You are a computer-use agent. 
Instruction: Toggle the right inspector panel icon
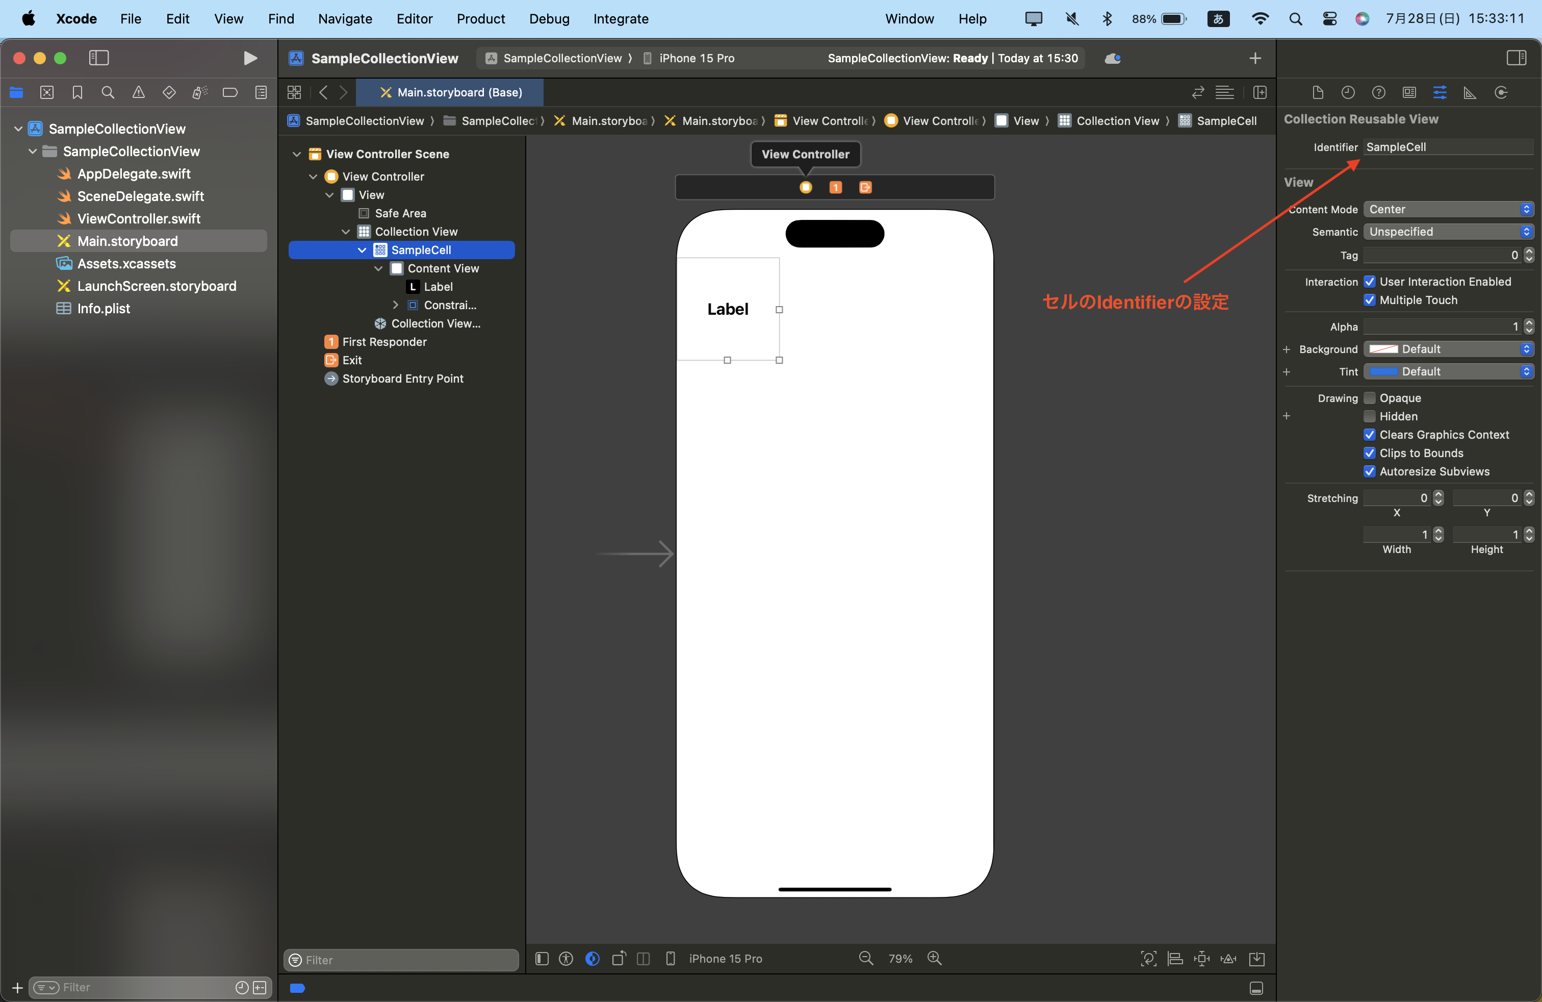click(x=1516, y=58)
